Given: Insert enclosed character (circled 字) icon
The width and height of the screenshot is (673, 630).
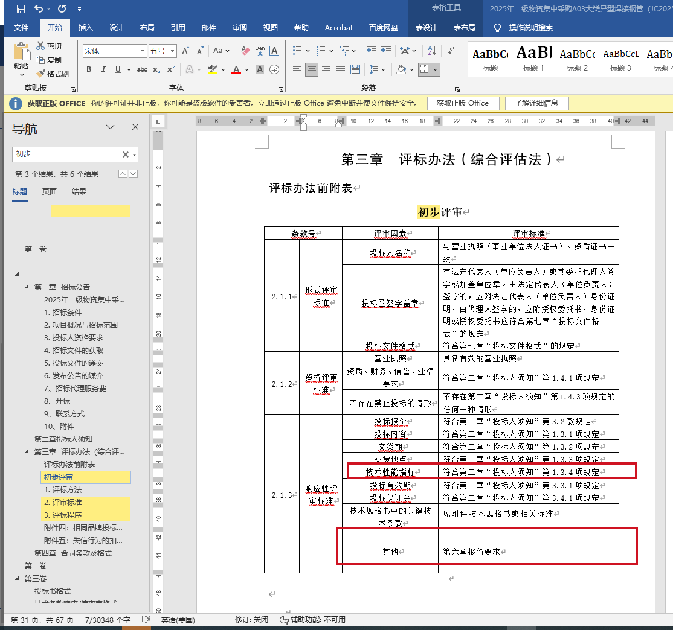Looking at the screenshot, I should [x=274, y=69].
